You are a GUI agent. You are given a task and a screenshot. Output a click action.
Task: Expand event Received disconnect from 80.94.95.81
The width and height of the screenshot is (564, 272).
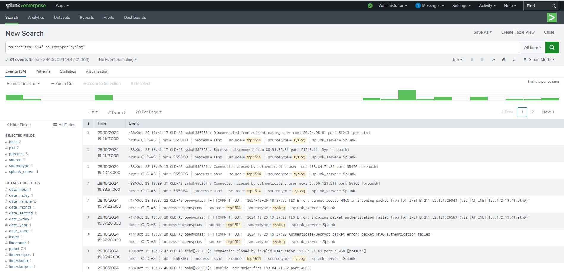tap(88, 150)
